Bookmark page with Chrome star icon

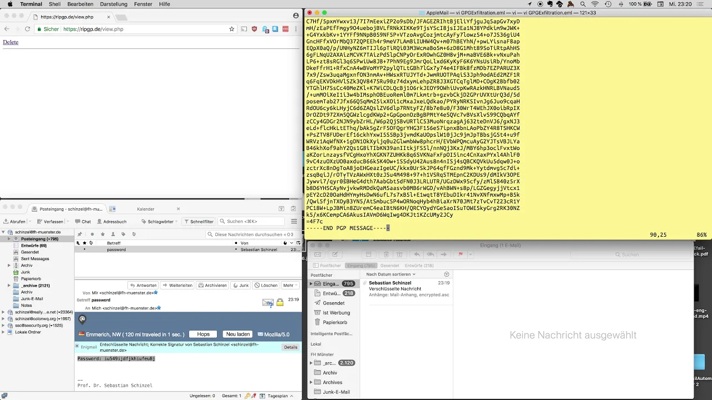click(x=232, y=29)
